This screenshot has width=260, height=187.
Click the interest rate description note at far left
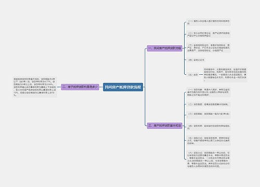tap(35, 87)
